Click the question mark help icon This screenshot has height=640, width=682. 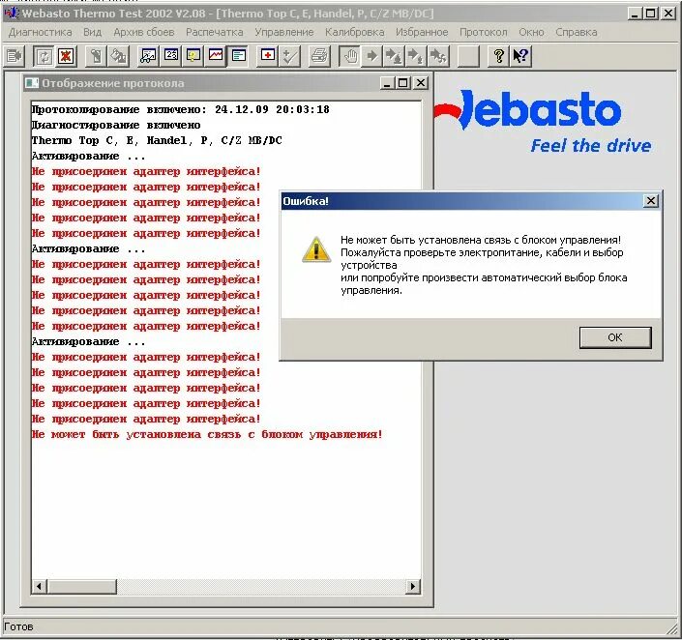(x=499, y=56)
